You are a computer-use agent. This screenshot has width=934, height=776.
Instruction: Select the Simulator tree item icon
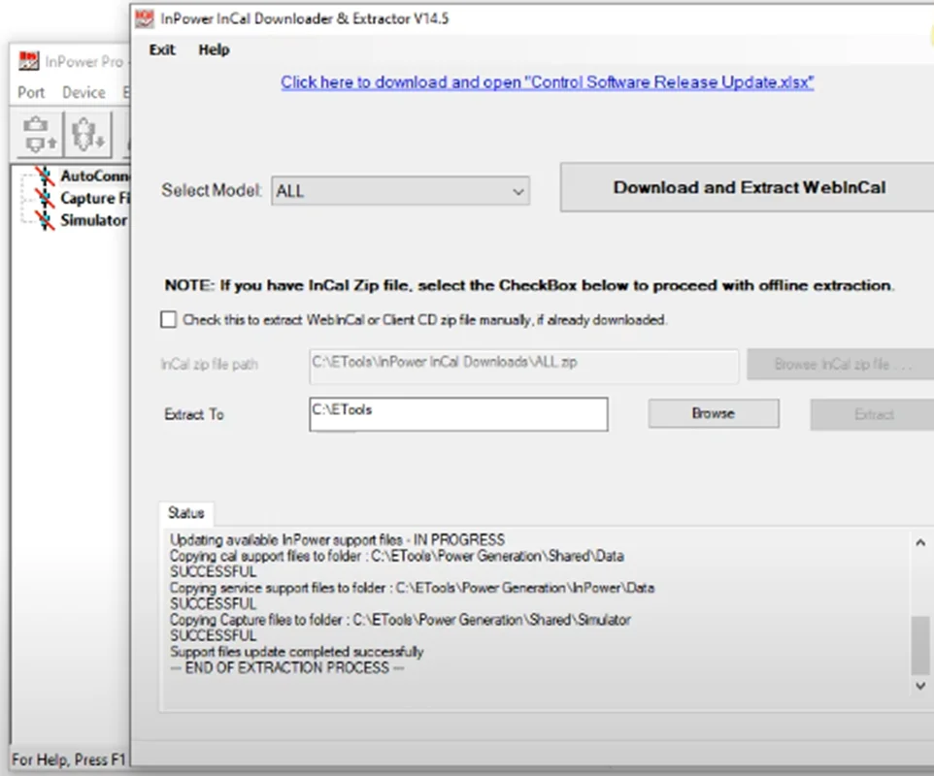point(45,220)
